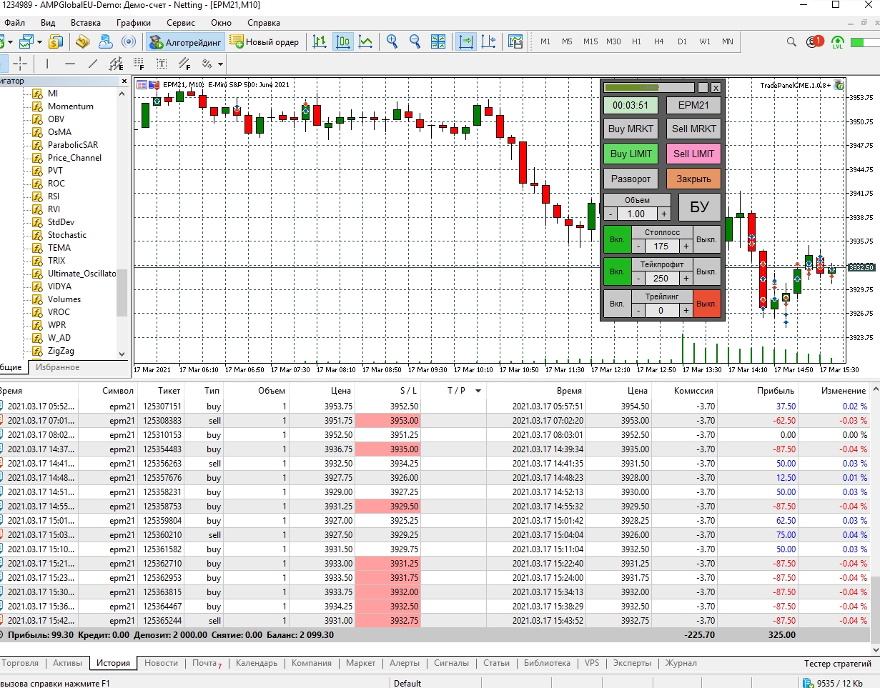Increase Стоплосс value with plus
880x688 pixels.
686,246
